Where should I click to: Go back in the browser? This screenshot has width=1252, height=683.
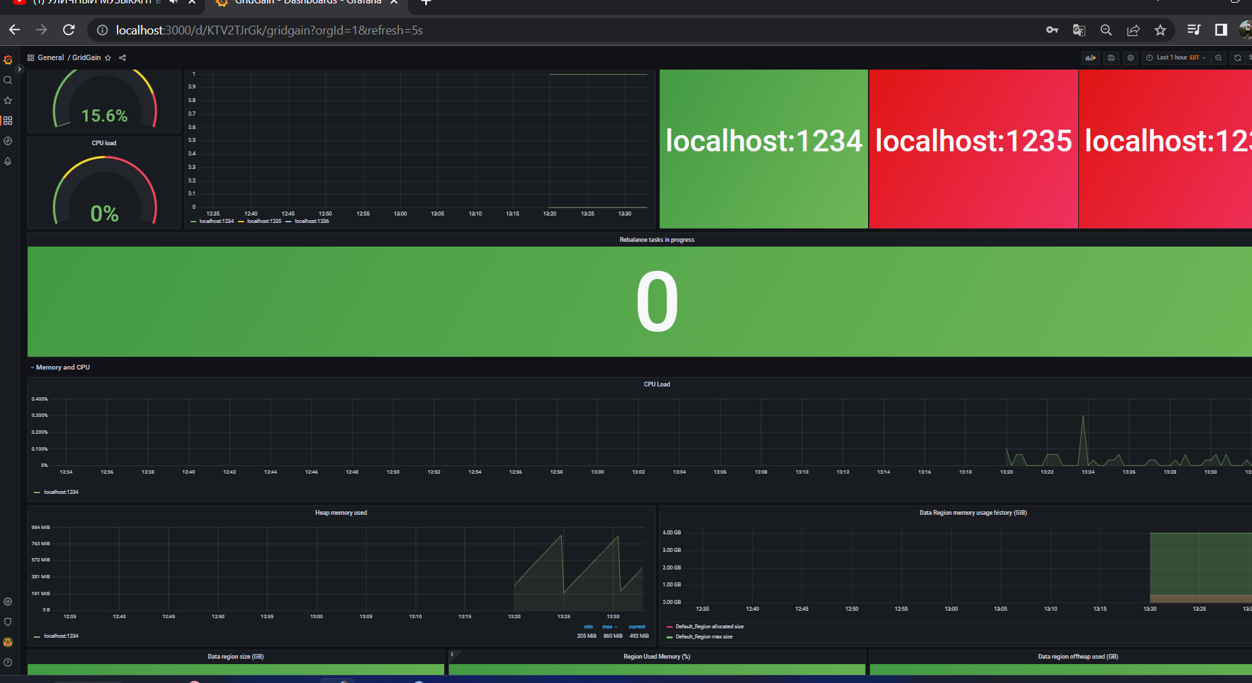[15, 30]
